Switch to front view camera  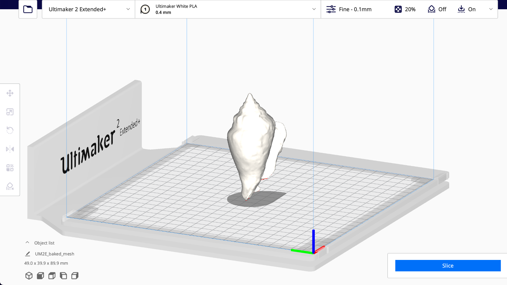click(x=40, y=276)
